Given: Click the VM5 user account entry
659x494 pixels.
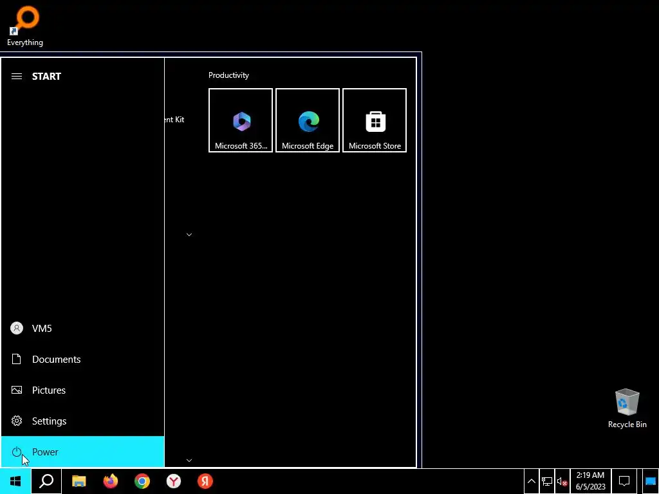Looking at the screenshot, I should 82,329.
